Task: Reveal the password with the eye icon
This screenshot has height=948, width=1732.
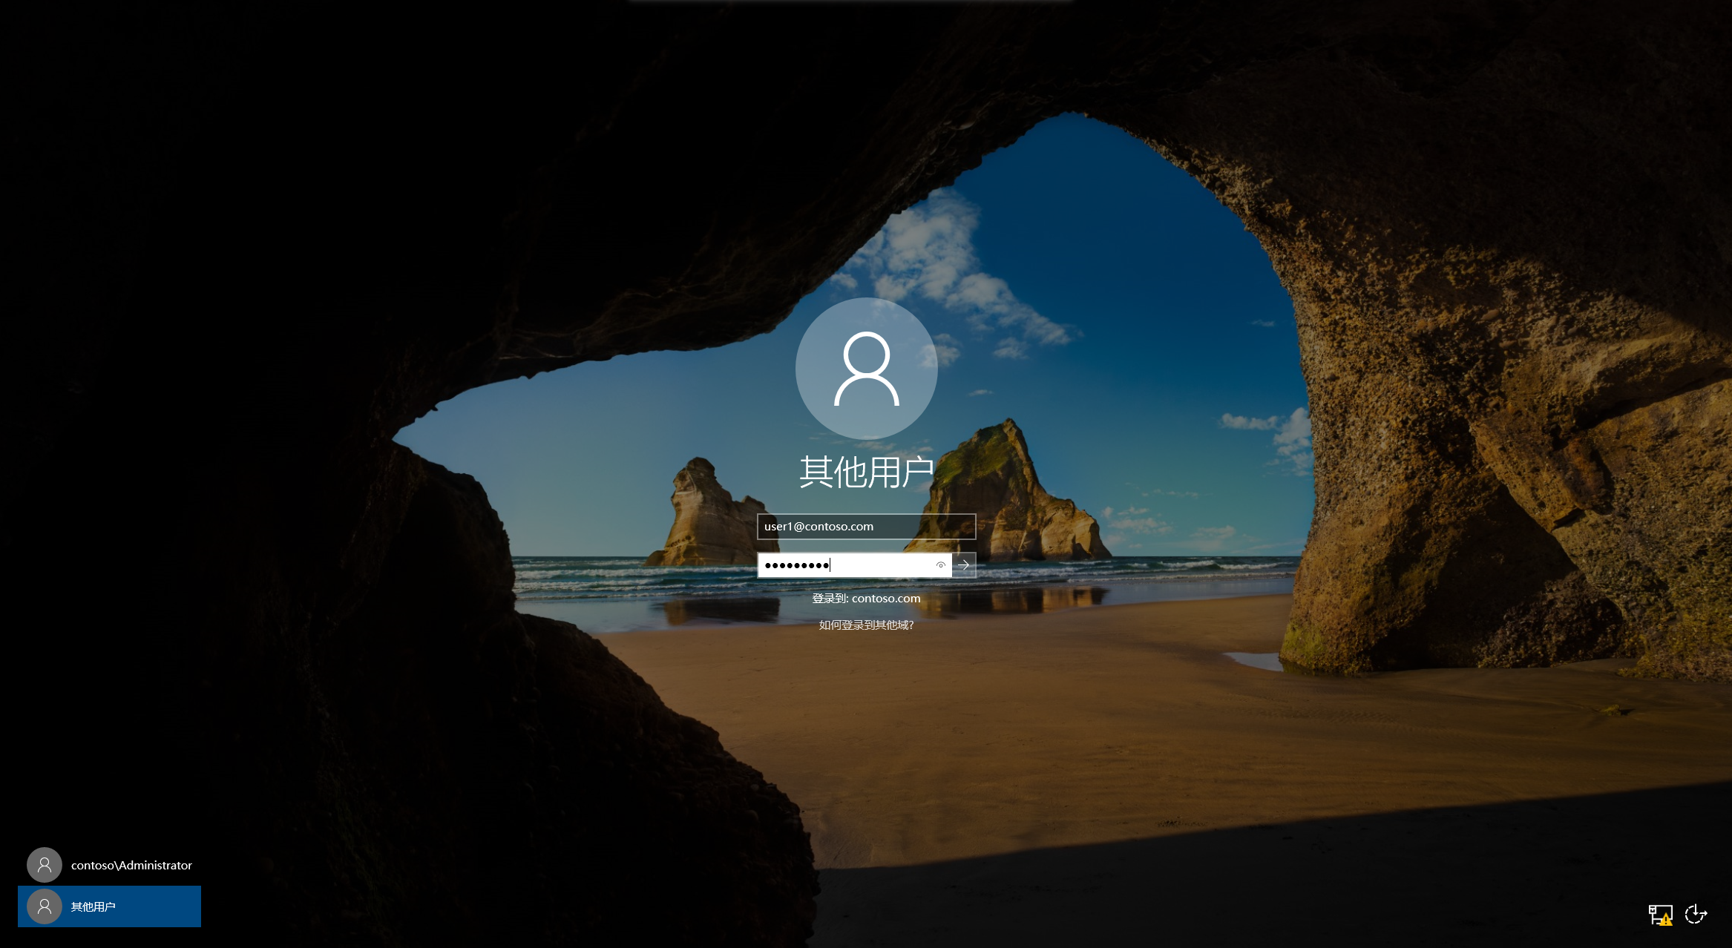Action: coord(940,565)
